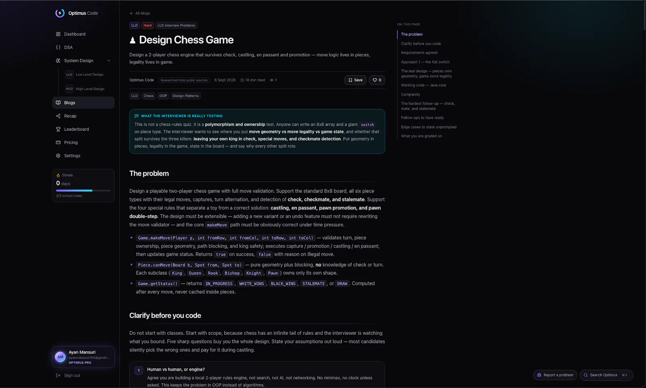This screenshot has height=388, width=646.
Task: Click the Streak flame icon
Action: 58,175
